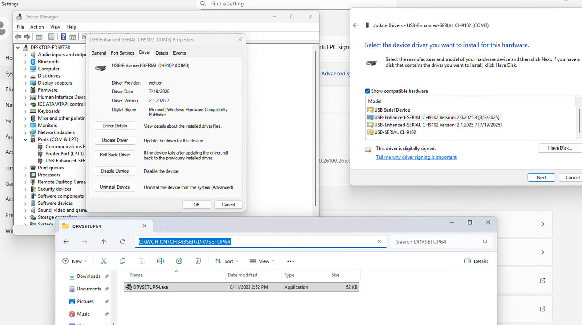Click the Cut scissors icon in File Explorer
582x325 pixels.
104,261
